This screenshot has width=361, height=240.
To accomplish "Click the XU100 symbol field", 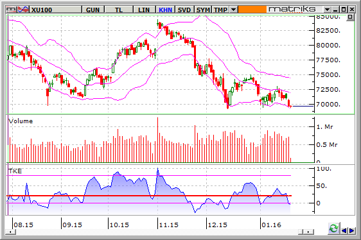I will click(x=56, y=10).
